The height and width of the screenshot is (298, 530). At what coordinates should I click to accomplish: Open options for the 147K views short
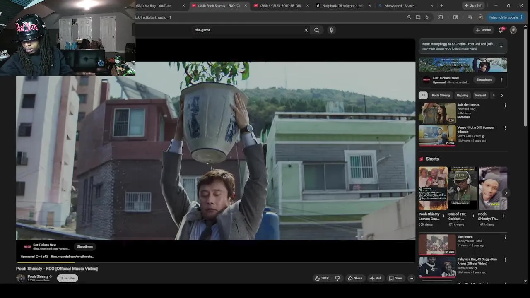503,216
